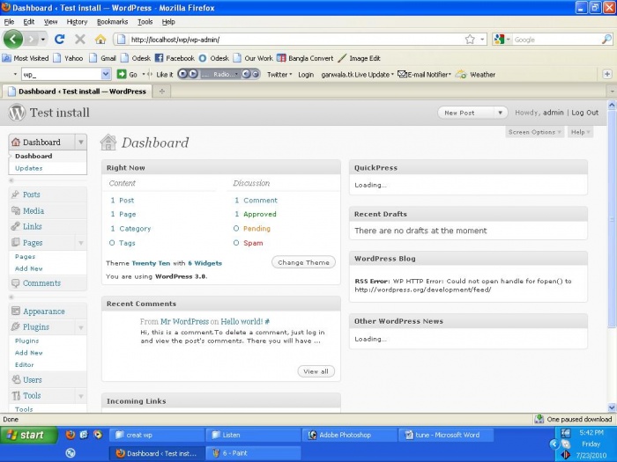Expand the Help panel

click(580, 132)
